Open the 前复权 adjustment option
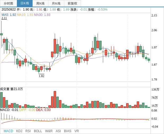The image size is (164, 134). 72,3
